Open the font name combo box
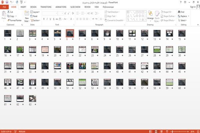Viewport: 200px width, 133px height. coord(50,13)
